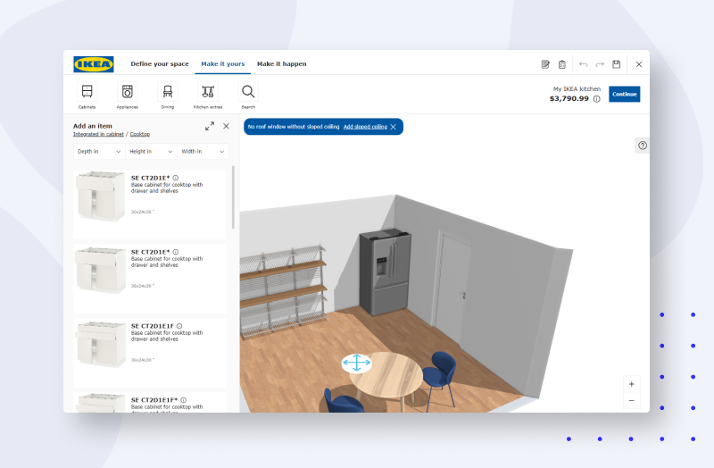The width and height of the screenshot is (714, 468).
Task: Undo the last action
Action: tap(584, 64)
